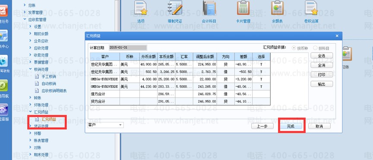
Task: Click the 手工核销 document icon
Action: [37, 77]
